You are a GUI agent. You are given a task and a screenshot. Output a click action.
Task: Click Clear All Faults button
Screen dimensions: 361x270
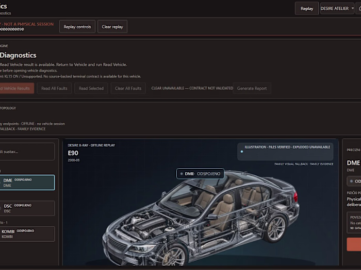pyautogui.click(x=128, y=88)
